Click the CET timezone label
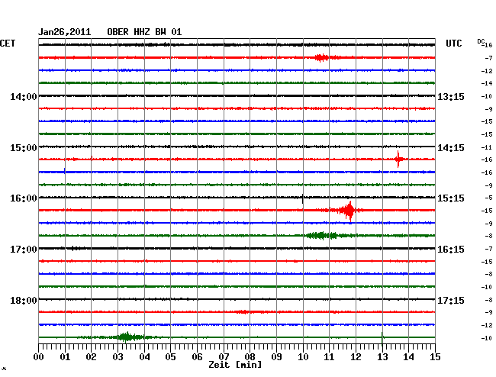 [8, 43]
